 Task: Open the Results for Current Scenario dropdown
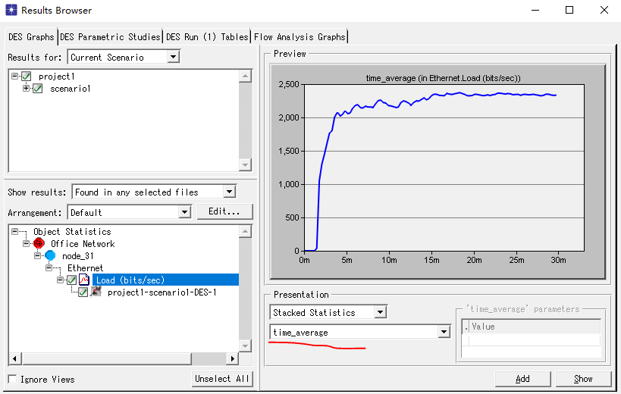173,57
